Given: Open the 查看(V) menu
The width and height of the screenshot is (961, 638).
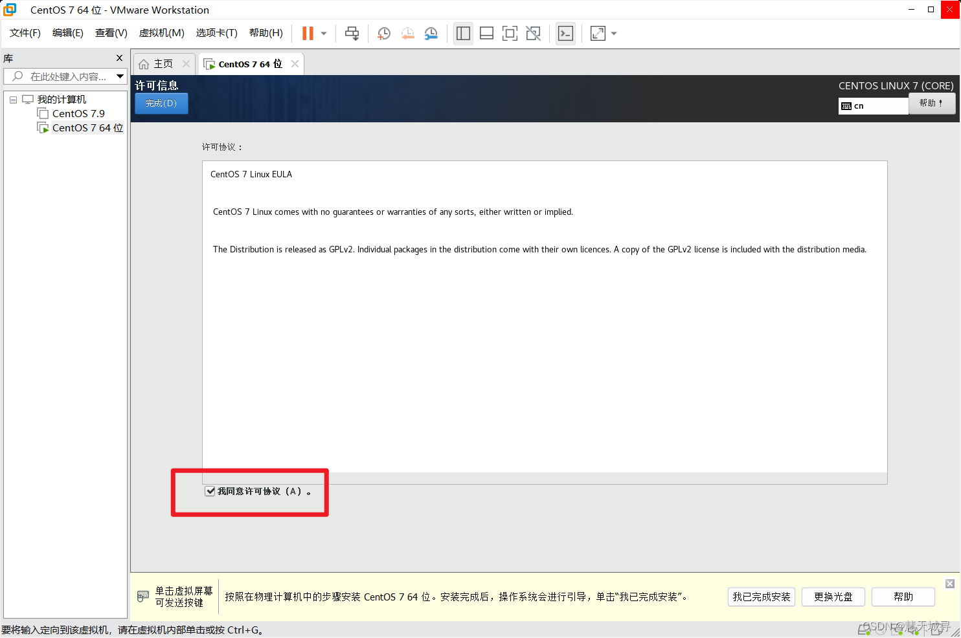Looking at the screenshot, I should coord(111,33).
